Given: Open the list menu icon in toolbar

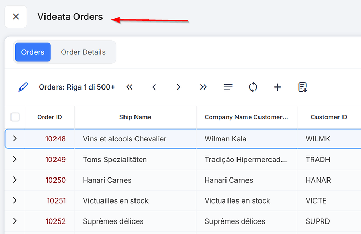Looking at the screenshot, I should [228, 87].
